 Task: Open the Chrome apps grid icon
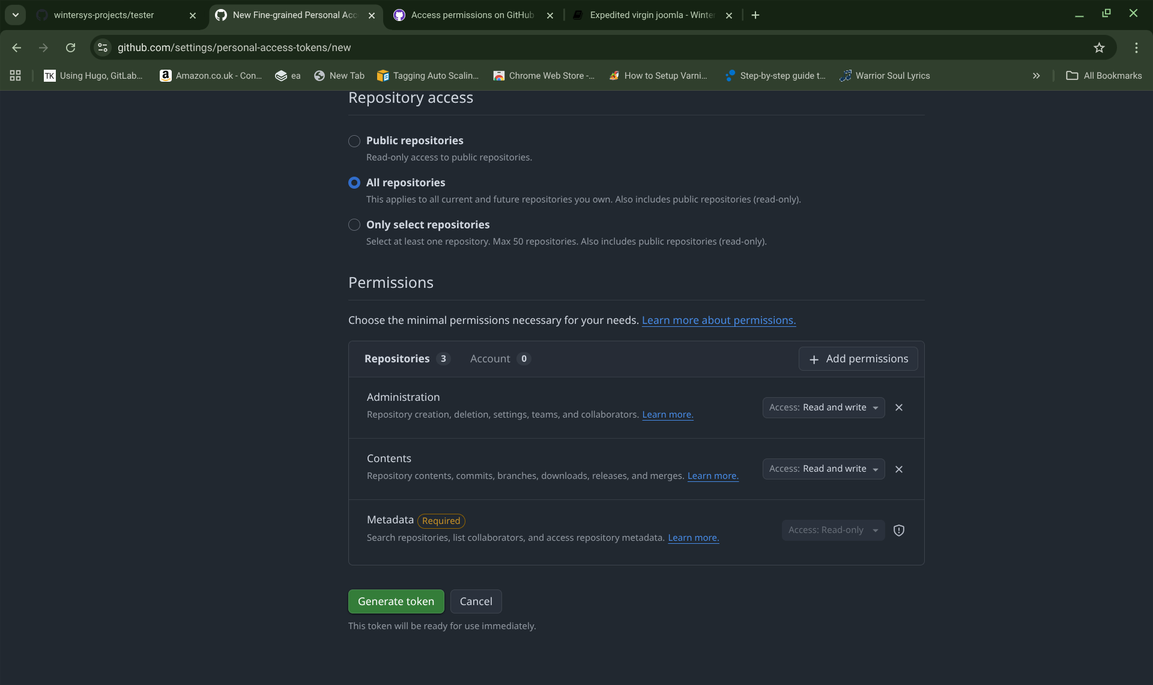16,76
